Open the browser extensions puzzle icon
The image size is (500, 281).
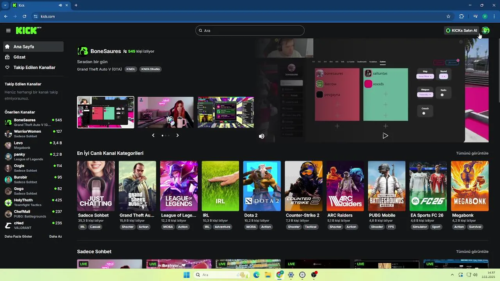[x=462, y=16]
